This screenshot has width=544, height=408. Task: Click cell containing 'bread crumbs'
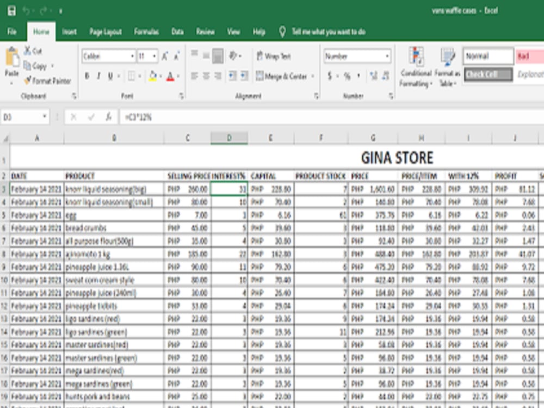click(114, 228)
